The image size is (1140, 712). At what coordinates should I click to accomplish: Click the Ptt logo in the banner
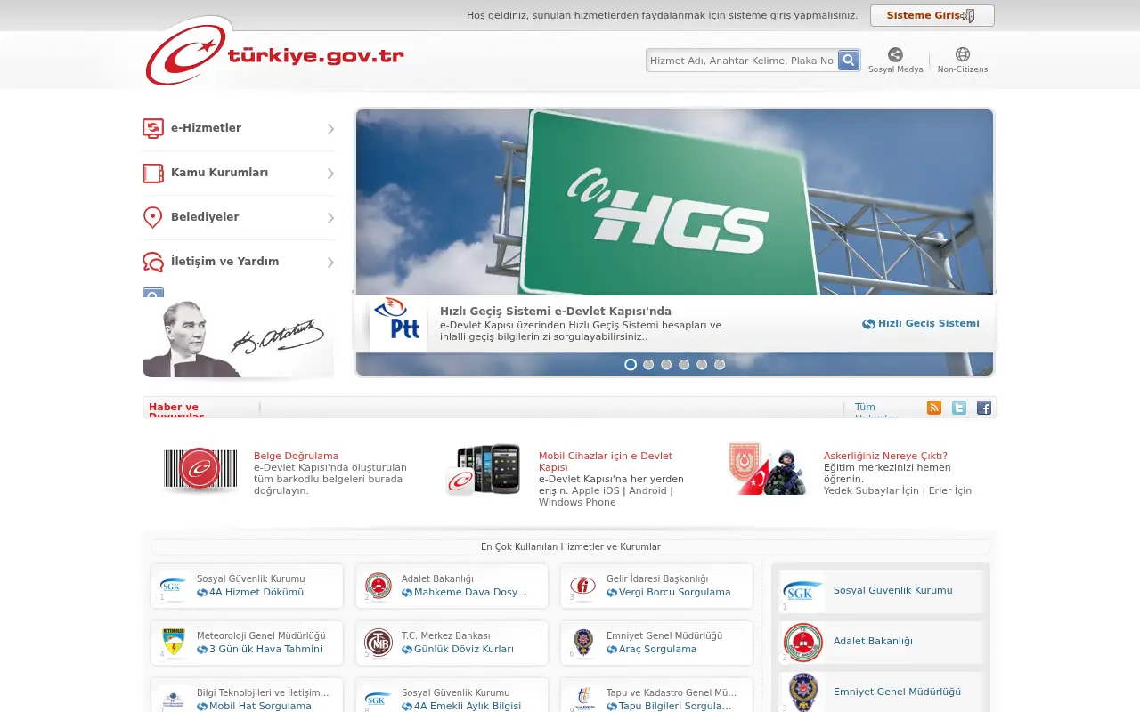(x=397, y=324)
